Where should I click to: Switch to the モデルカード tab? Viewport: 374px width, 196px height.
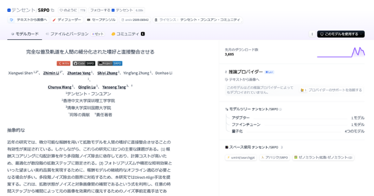pos(25,34)
